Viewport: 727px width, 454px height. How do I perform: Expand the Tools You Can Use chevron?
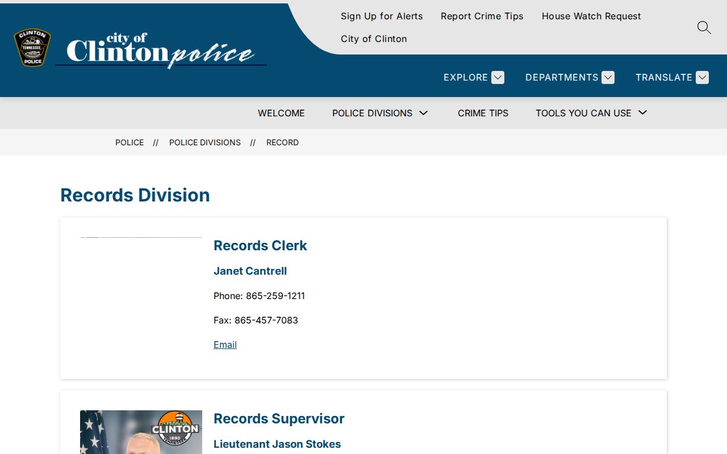tap(642, 113)
